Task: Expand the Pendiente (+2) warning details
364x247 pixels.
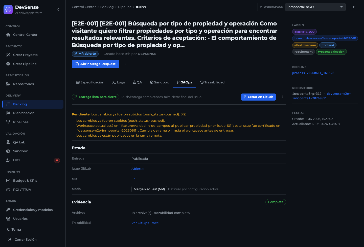Action: pyautogui.click(x=129, y=114)
